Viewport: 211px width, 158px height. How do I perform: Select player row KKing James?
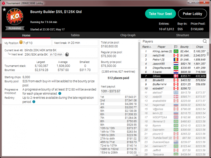174,51
